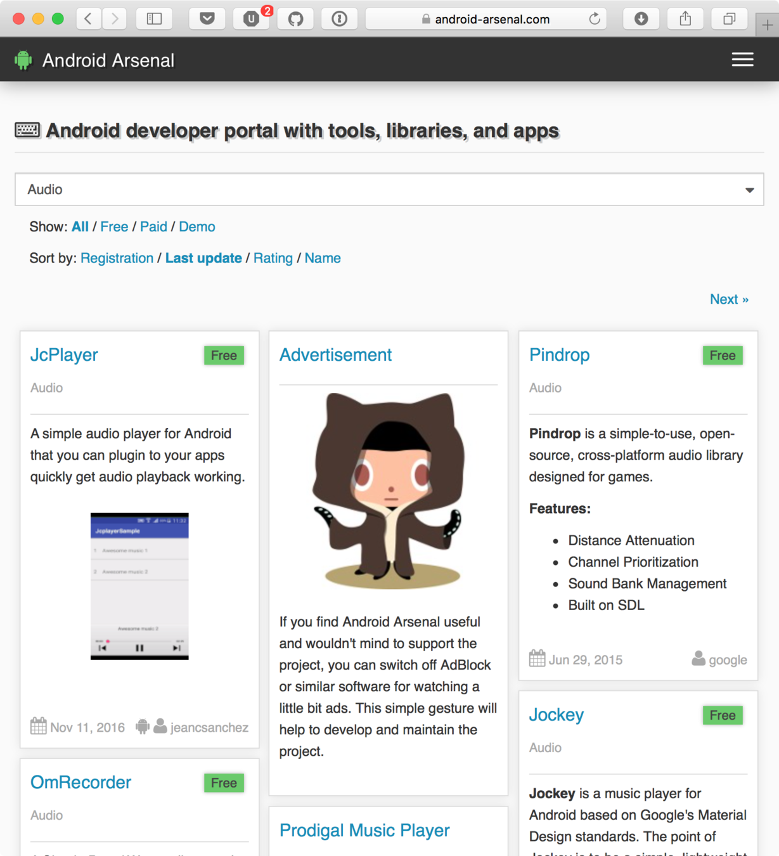Open the JcPlayer project title
The height and width of the screenshot is (856, 779).
(64, 355)
